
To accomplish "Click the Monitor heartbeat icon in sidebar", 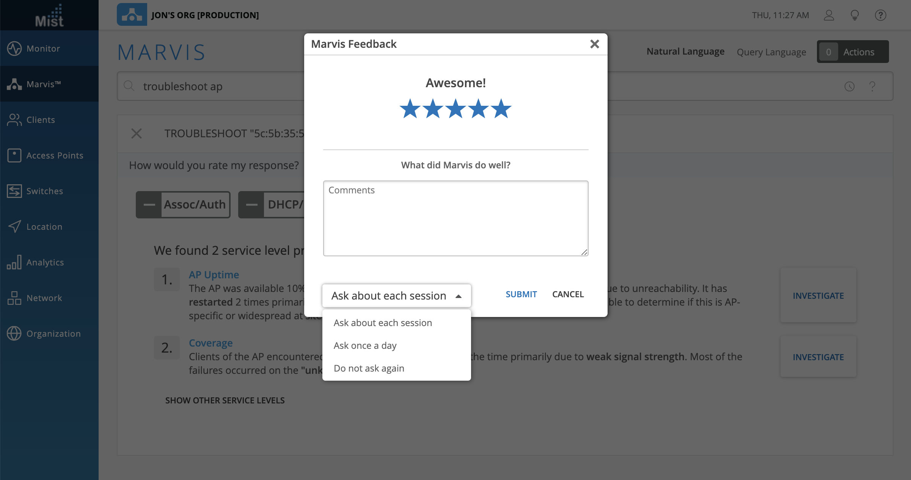I will pos(14,49).
